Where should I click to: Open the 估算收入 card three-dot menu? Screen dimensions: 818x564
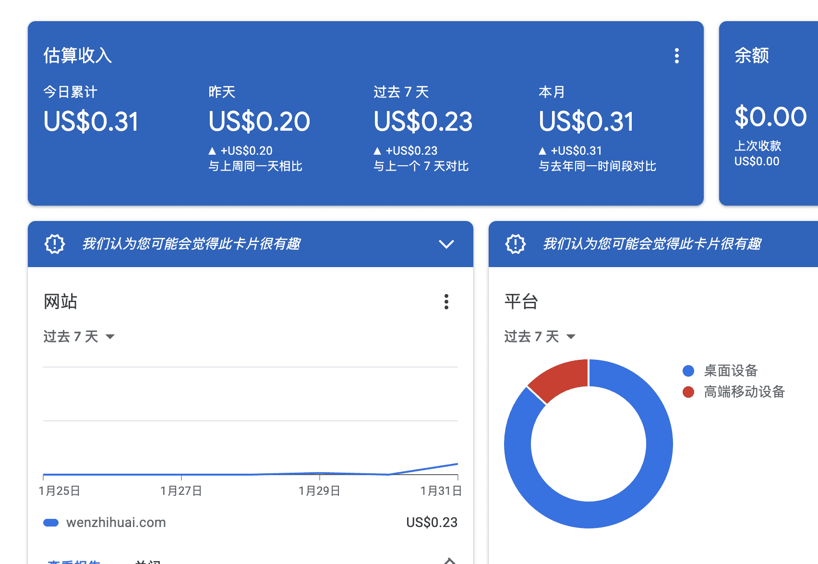click(676, 56)
